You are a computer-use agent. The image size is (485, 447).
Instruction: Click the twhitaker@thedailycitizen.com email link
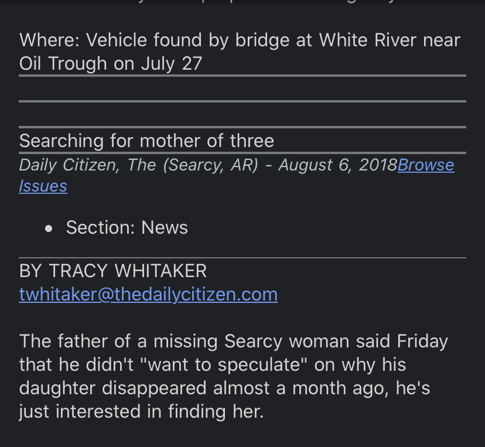click(148, 294)
